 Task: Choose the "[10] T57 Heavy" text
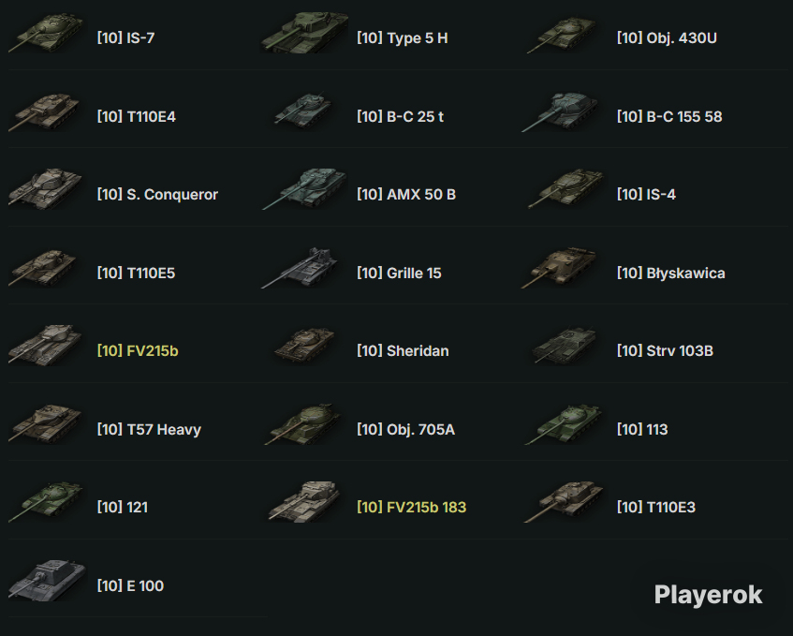pos(149,430)
